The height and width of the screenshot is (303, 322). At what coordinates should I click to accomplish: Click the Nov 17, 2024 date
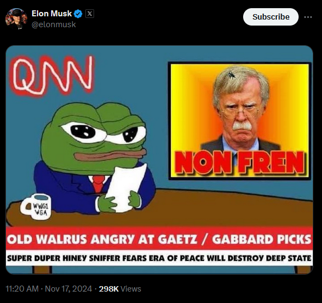coord(69,289)
